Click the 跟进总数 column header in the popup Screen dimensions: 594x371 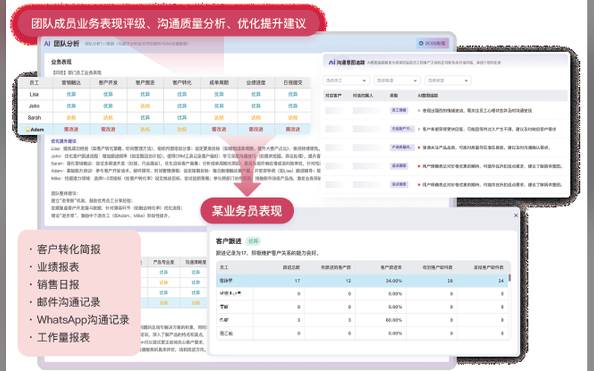[x=291, y=267]
